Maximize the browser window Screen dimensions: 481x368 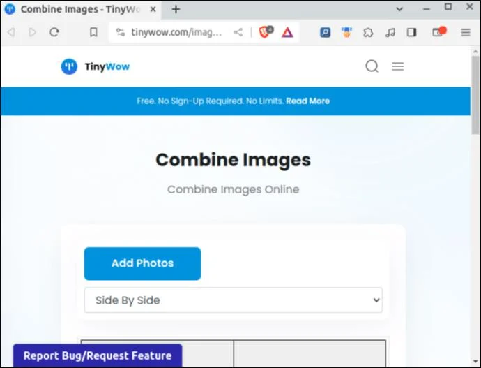click(448, 7)
